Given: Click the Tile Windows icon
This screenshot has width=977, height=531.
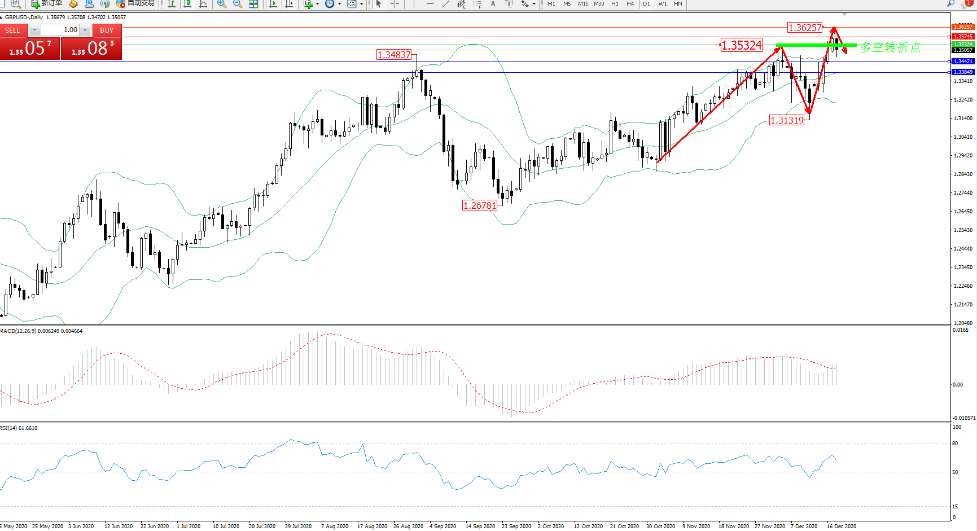Looking at the screenshot, I should [254, 4].
